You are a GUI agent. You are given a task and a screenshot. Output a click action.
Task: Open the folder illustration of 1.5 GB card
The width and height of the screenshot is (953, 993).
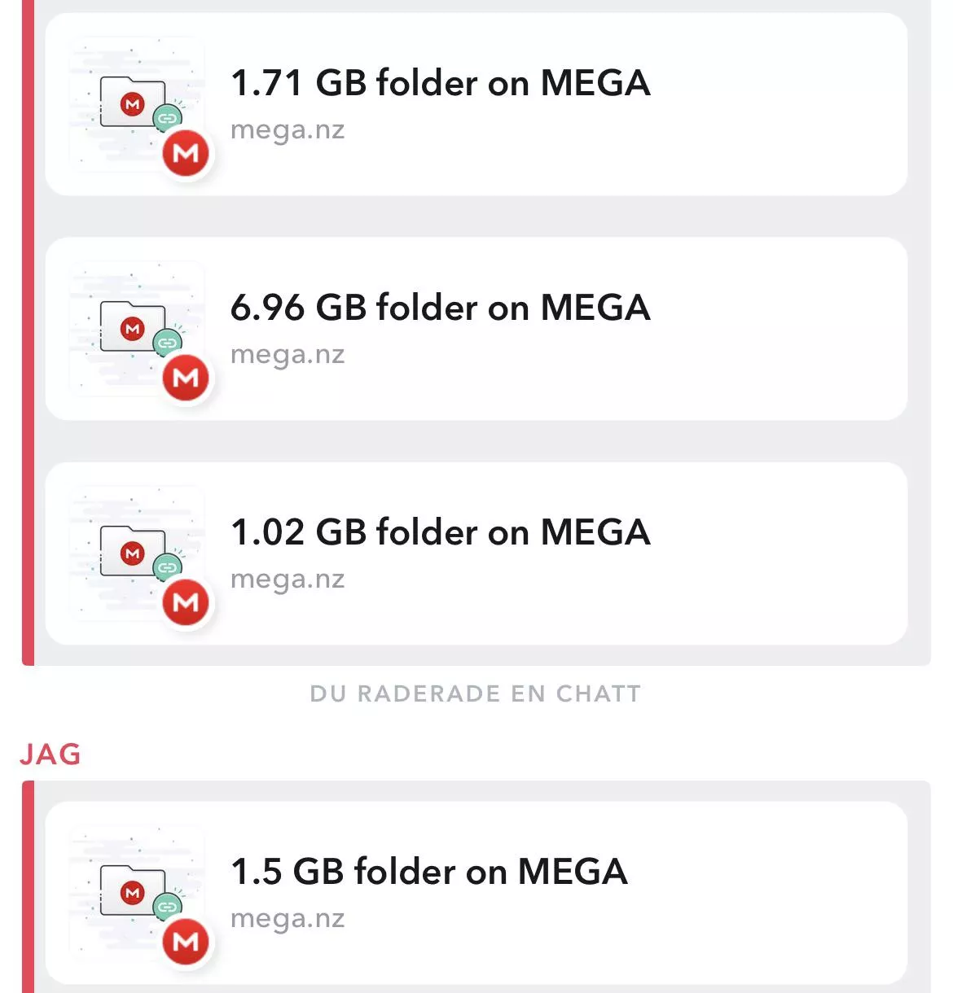tap(130, 890)
